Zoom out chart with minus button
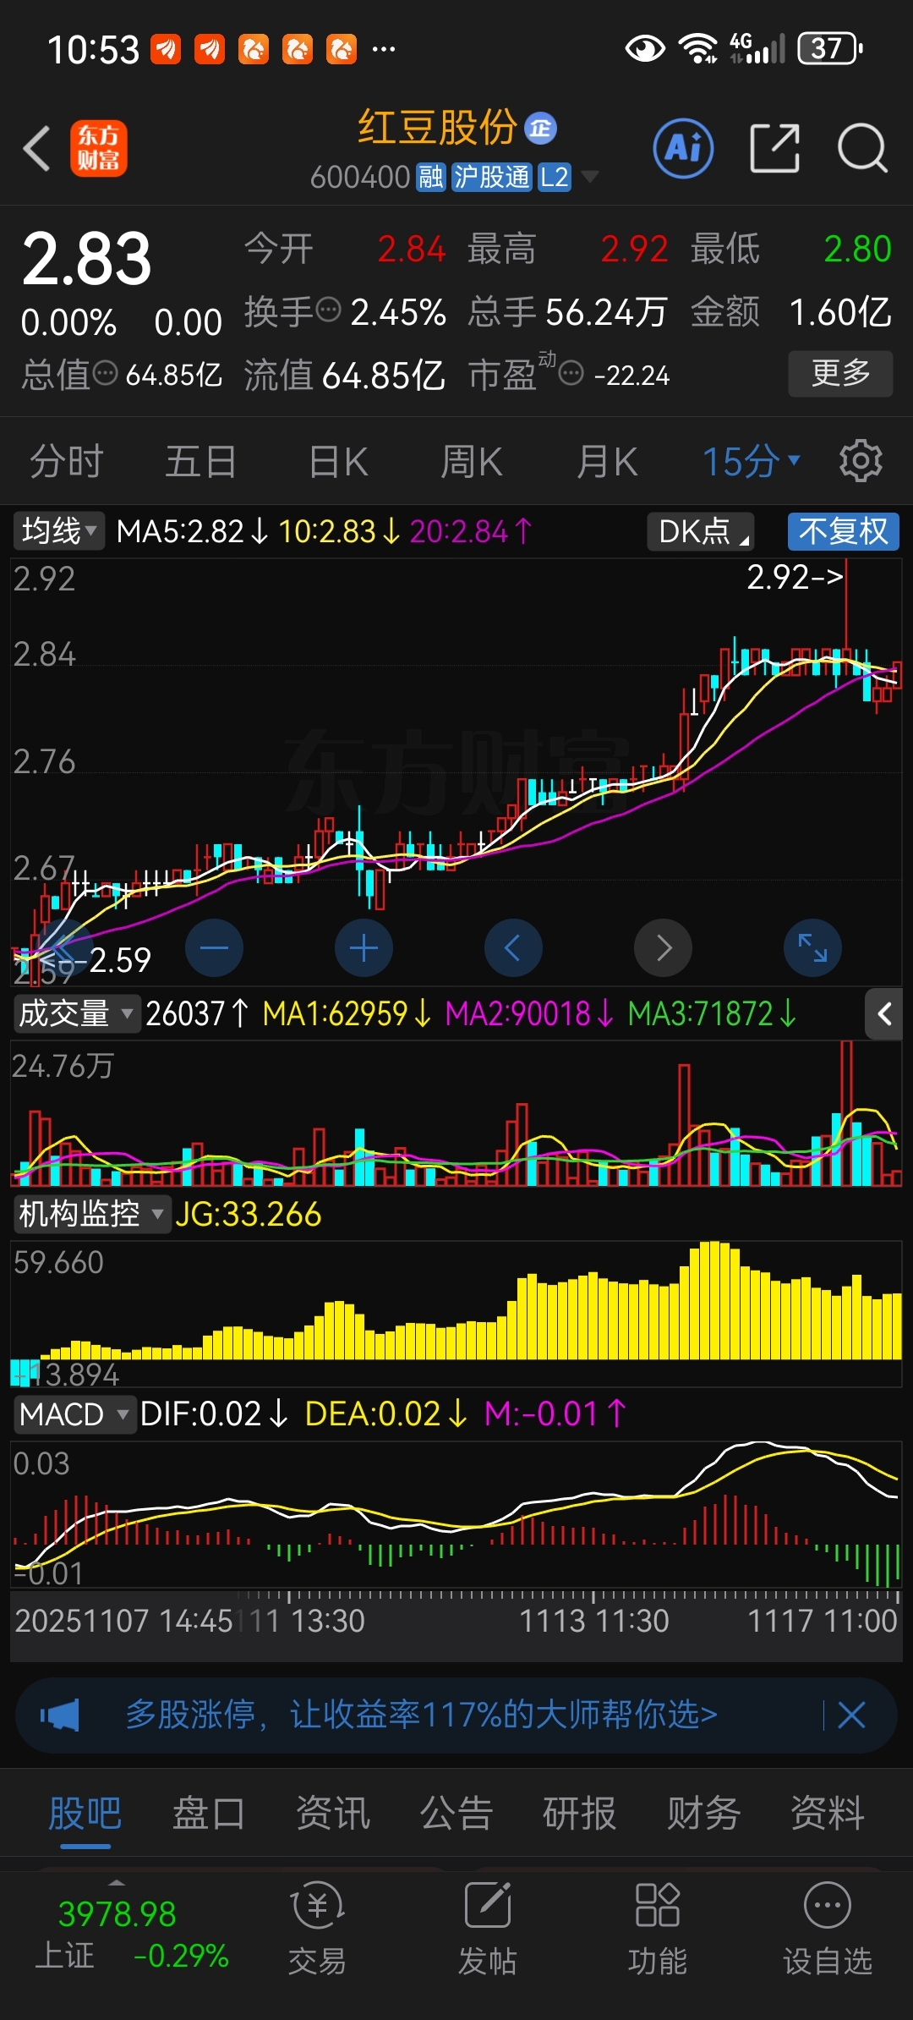Screen dimensions: 913x2020 pyautogui.click(x=214, y=947)
